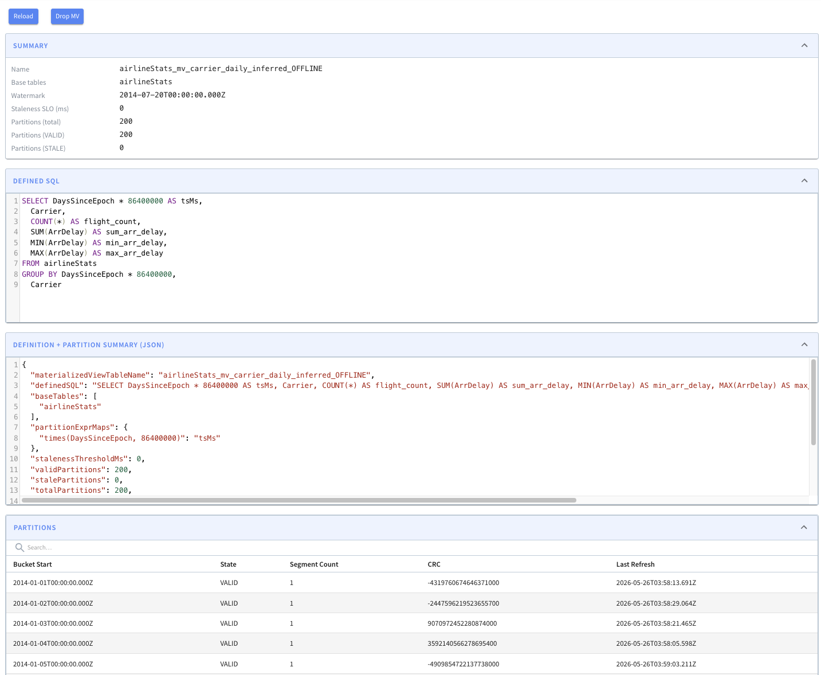Viewport: 821px width, 675px height.
Task: Click CRC value 9070972452280874000
Action: [x=462, y=623]
